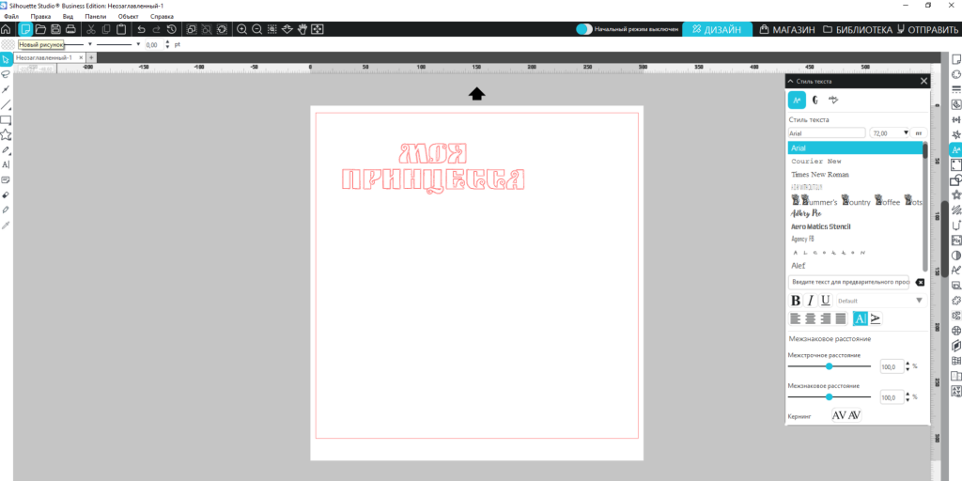Viewport: 962px width, 481px height.
Task: Open the font size unit selector
Action: 919,132
